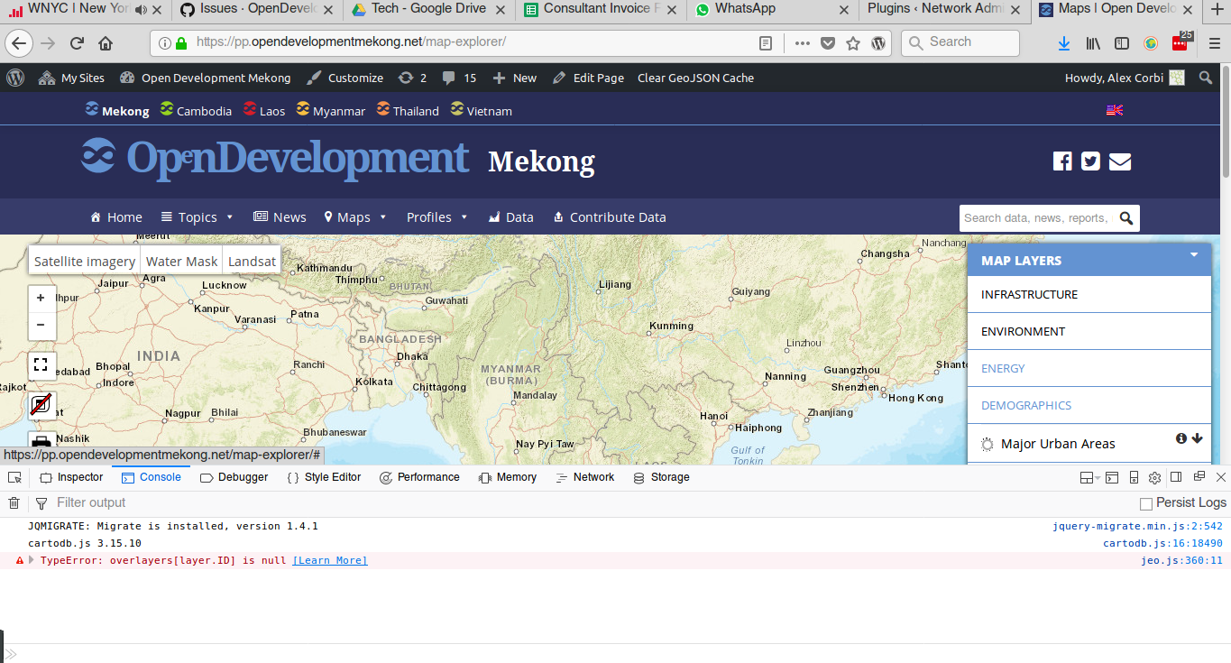Toggle the crossed-out map control button

pyautogui.click(x=41, y=405)
